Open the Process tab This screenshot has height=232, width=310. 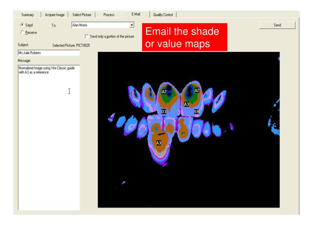click(109, 15)
